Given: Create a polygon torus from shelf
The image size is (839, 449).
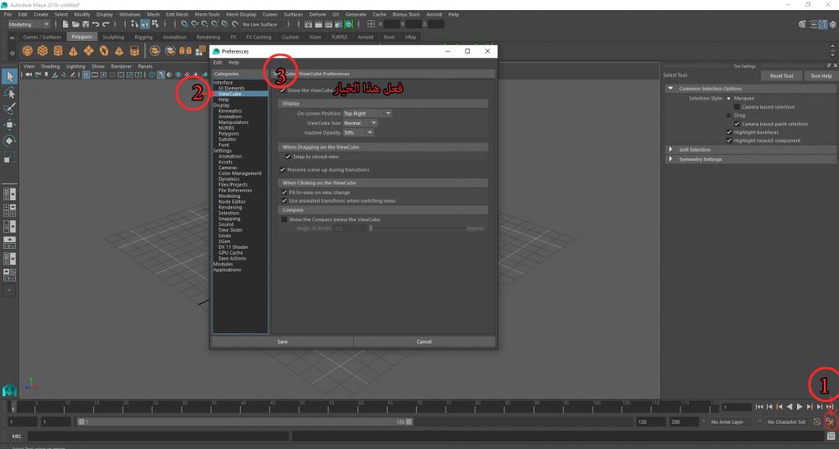Looking at the screenshot, I should point(104,51).
